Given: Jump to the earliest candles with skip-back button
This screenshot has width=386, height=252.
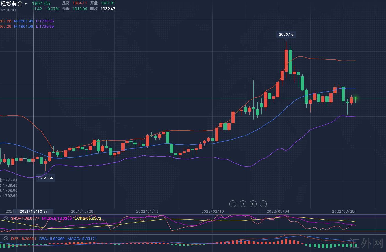Looking at the screenshot, I should click(243, 204).
